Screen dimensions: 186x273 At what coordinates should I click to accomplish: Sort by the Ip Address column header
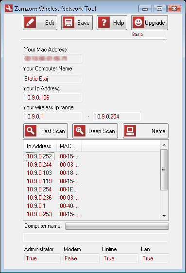pos(40,146)
